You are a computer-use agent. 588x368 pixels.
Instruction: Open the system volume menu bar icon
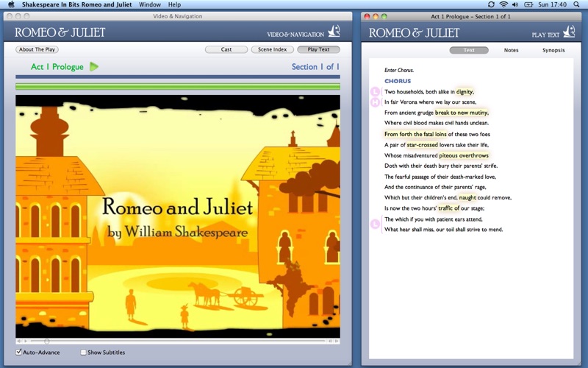515,4
